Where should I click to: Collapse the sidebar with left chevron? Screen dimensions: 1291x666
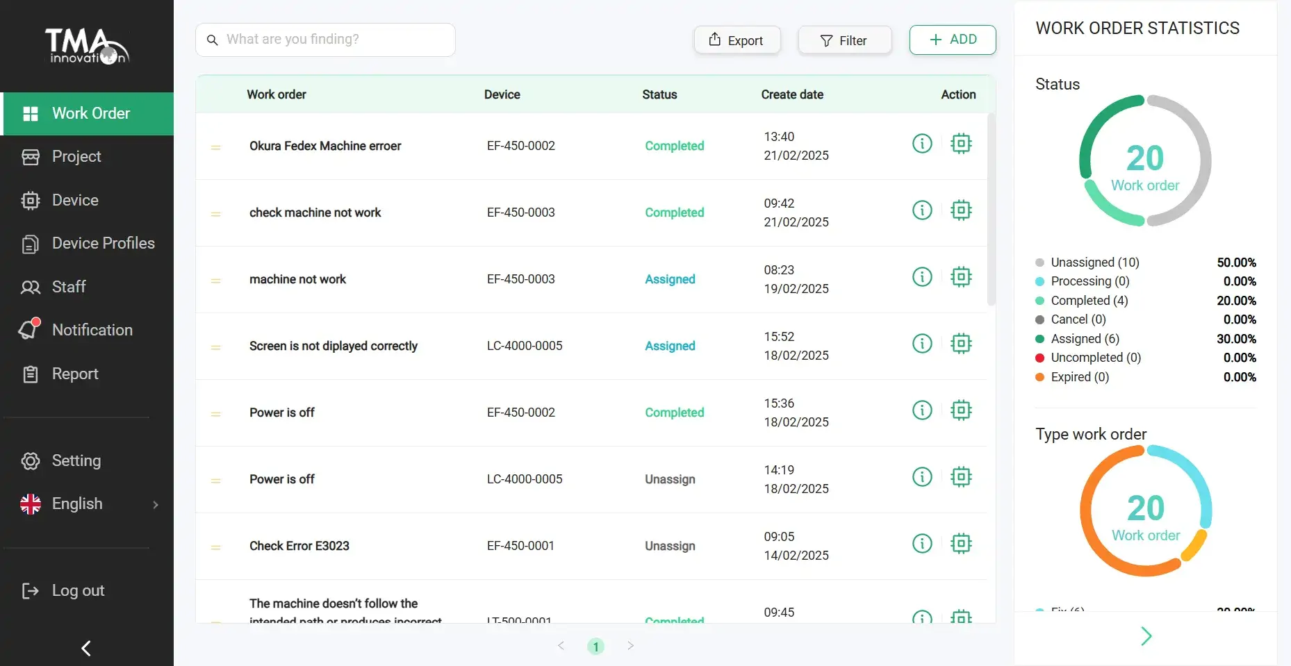click(x=86, y=648)
